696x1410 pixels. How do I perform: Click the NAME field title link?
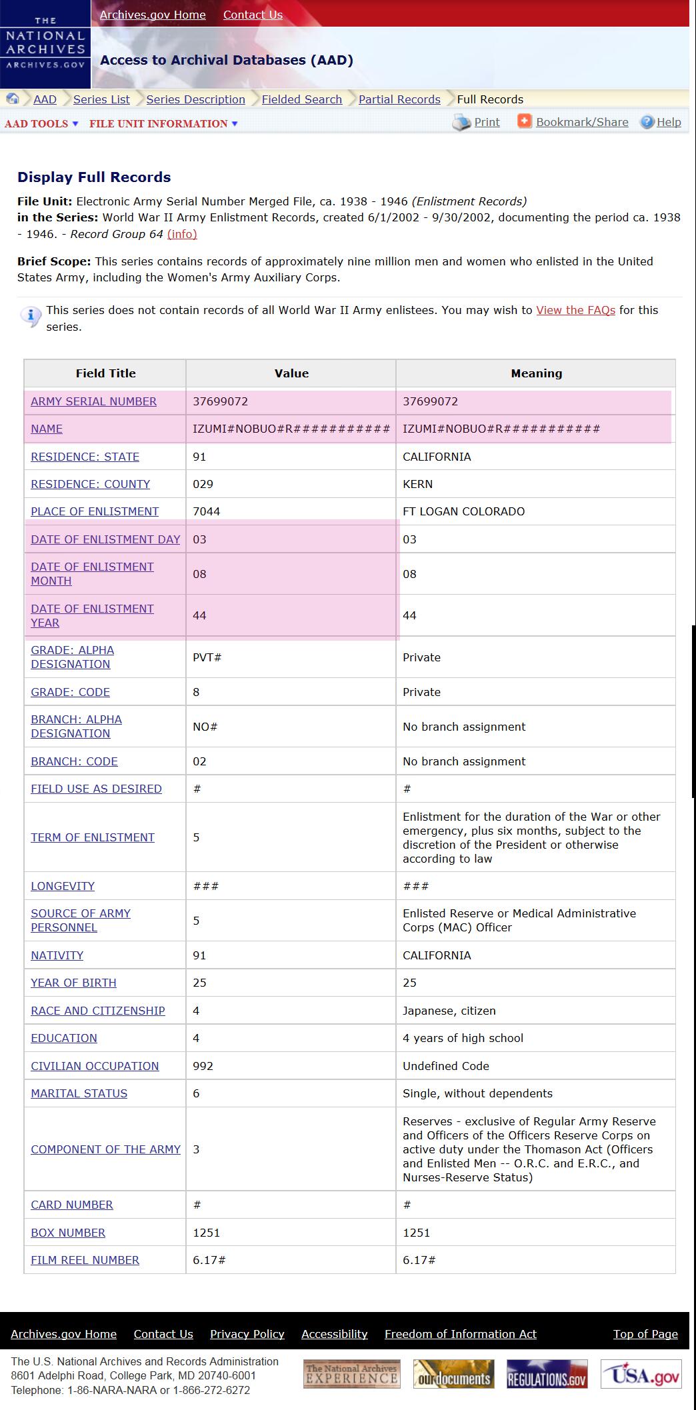pos(47,429)
